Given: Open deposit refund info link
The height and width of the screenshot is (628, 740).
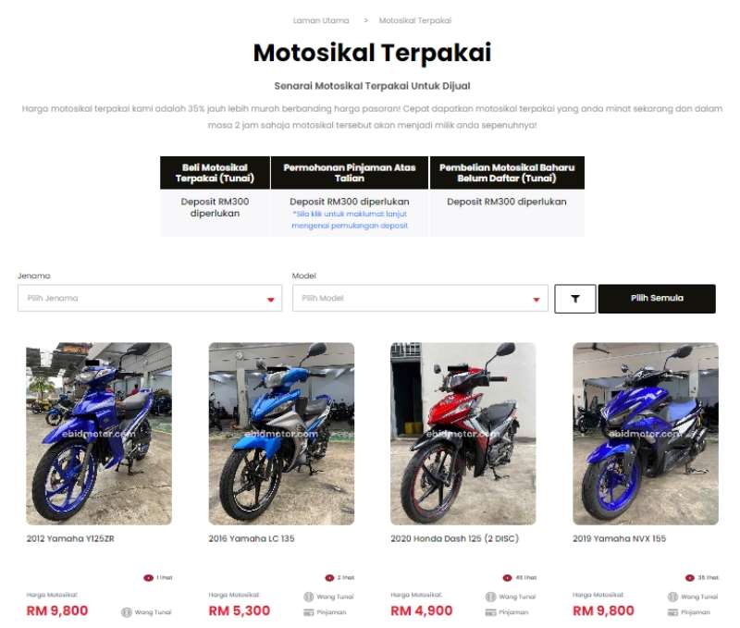Looking at the screenshot, I should click(350, 220).
